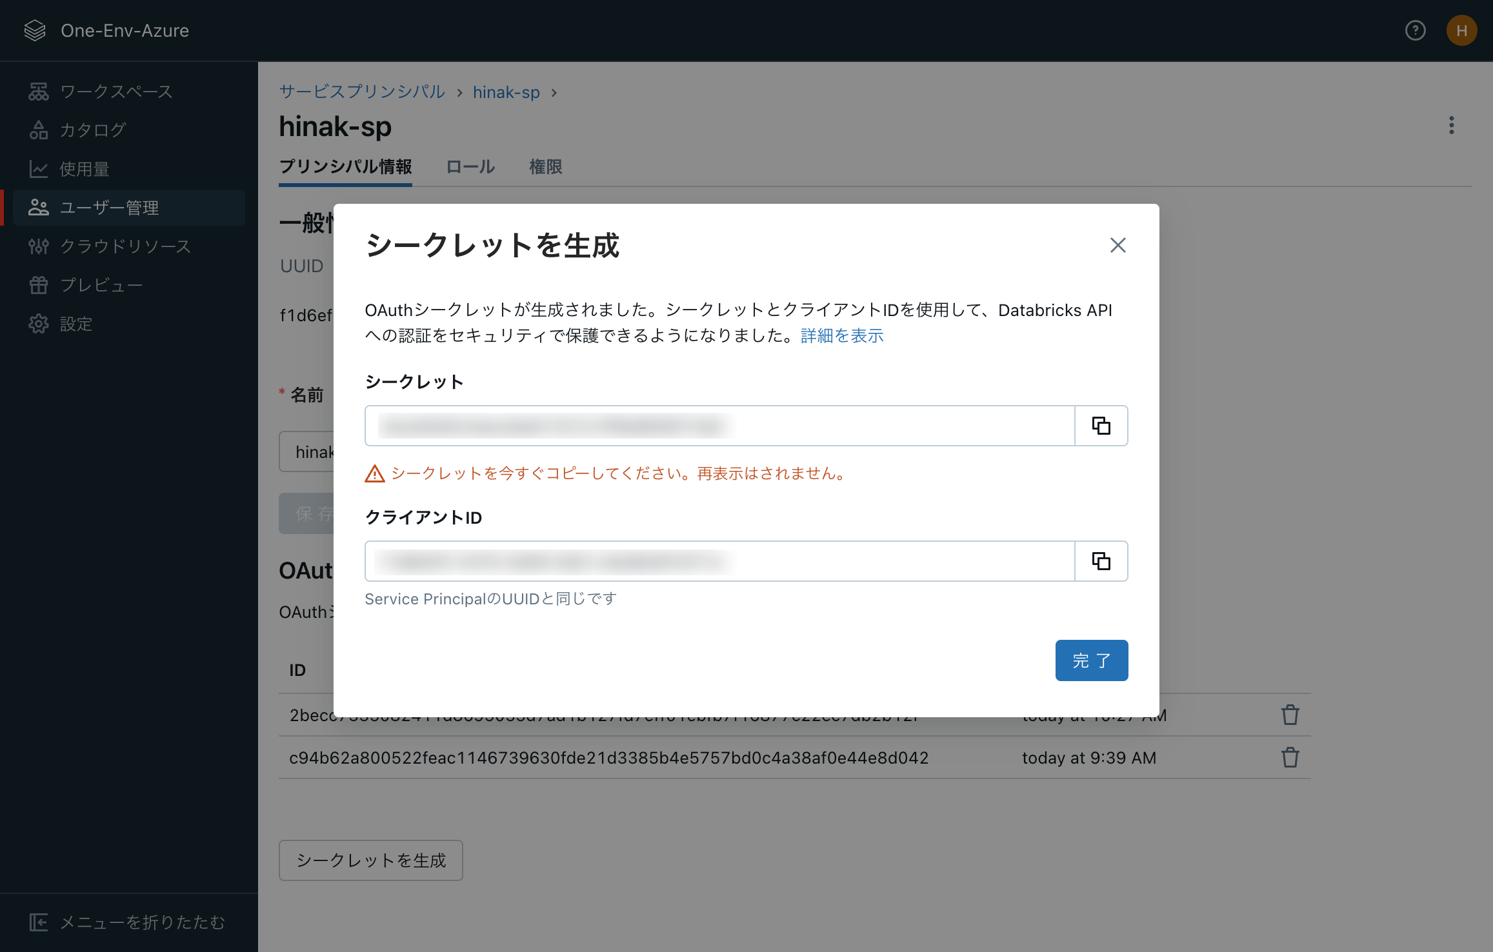The height and width of the screenshot is (952, 1493).
Task: Open the 詳細を表示 link
Action: (x=841, y=335)
